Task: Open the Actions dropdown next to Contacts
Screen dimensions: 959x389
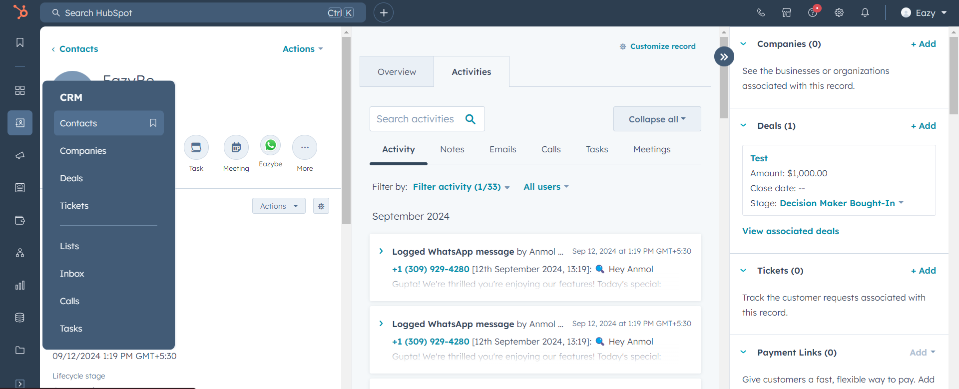Action: click(303, 49)
